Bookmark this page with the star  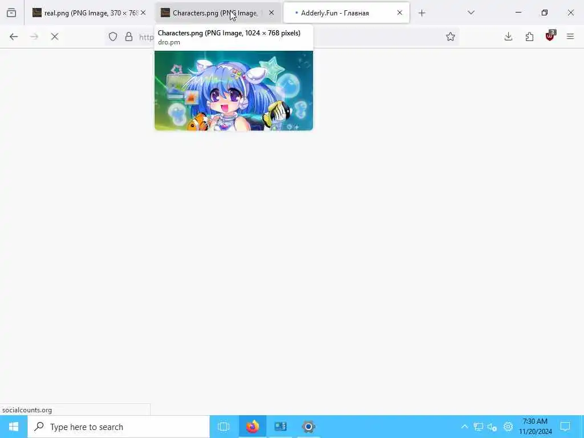click(451, 37)
